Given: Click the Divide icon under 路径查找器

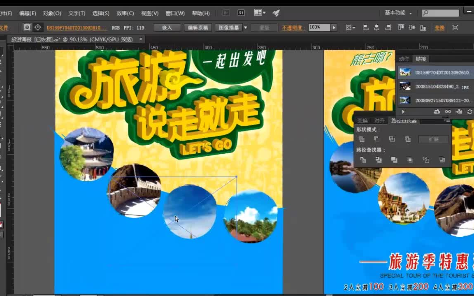Looking at the screenshot, I should click(x=364, y=160).
